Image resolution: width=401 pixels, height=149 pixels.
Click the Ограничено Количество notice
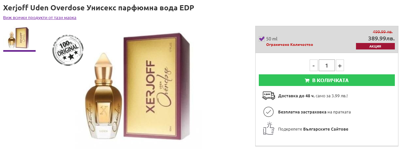click(x=290, y=45)
